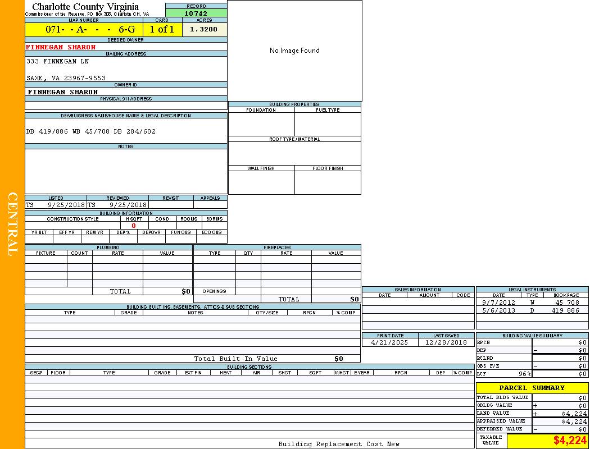The image size is (590, 449).
Task: Click the empty Foundation field
Action: pos(261,124)
